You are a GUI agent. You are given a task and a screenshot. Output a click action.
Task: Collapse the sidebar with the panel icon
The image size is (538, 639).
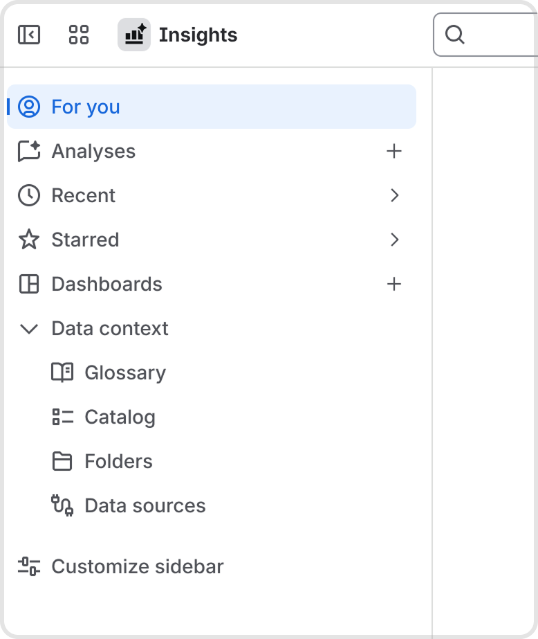pyautogui.click(x=29, y=35)
